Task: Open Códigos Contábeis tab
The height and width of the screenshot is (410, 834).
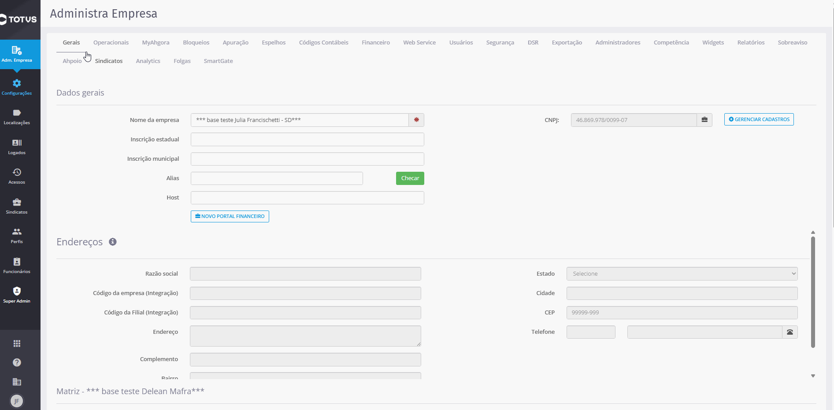Action: (x=324, y=42)
